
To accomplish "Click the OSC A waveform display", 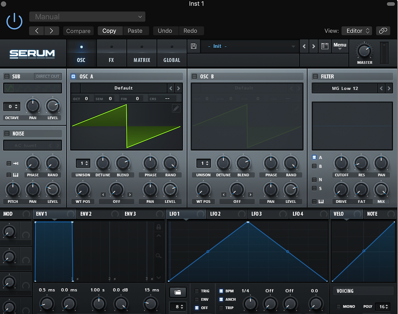I will click(126, 126).
